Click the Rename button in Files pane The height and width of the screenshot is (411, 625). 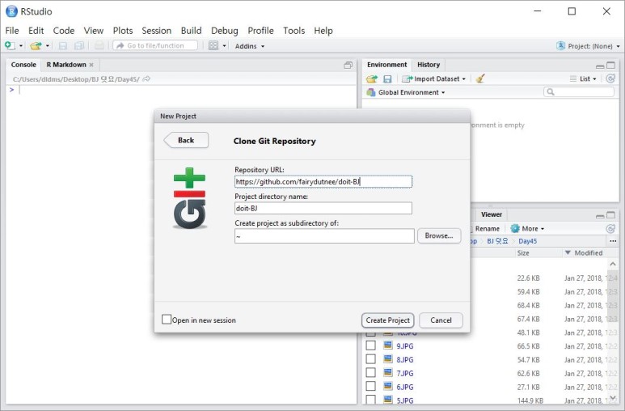pos(487,228)
